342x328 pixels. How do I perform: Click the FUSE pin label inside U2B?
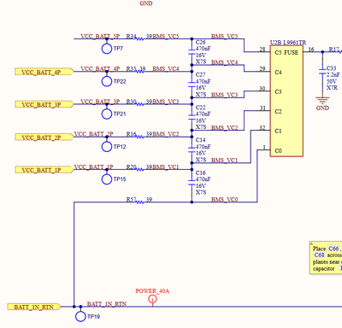(x=292, y=53)
